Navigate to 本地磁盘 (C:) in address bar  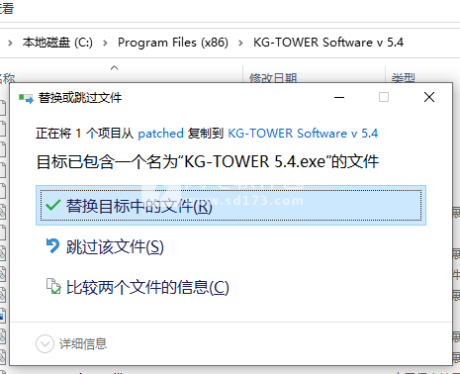[57, 43]
